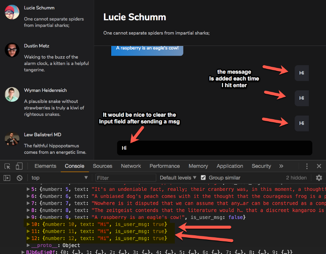Expand the BJb6uEje0f object entry
Screen dimensions: 326x254
(x=23, y=252)
